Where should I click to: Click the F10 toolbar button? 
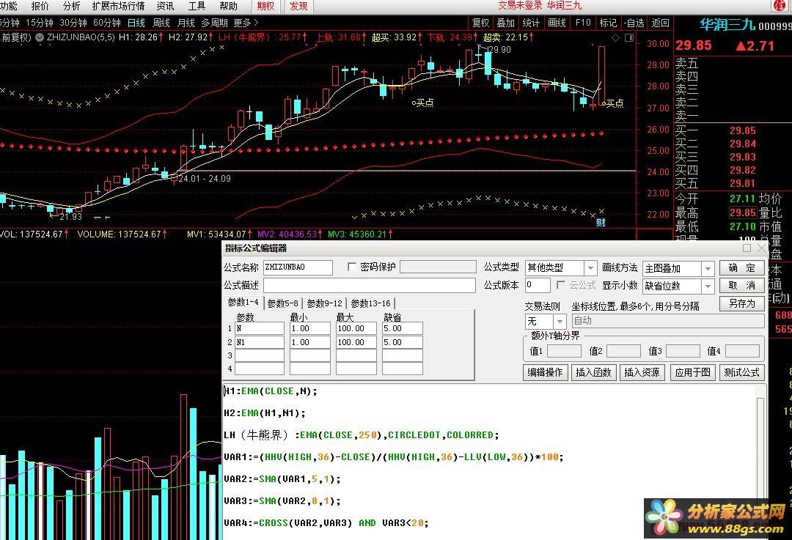583,23
